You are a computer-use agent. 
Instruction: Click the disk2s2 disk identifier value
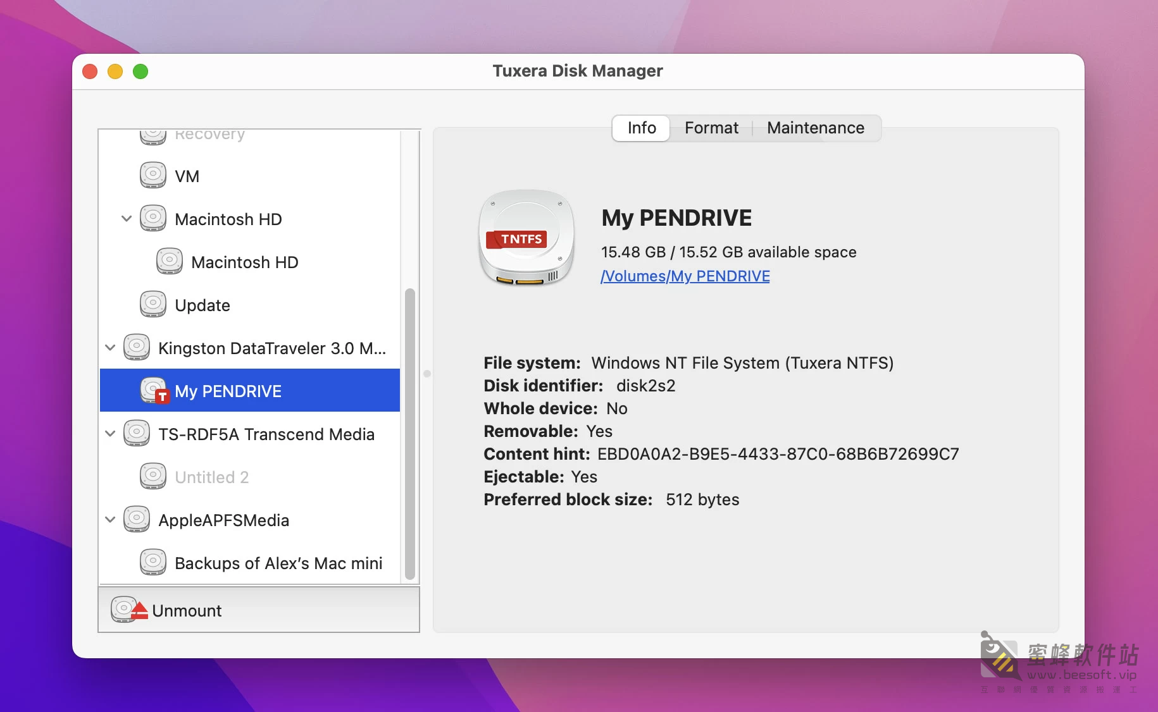645,386
